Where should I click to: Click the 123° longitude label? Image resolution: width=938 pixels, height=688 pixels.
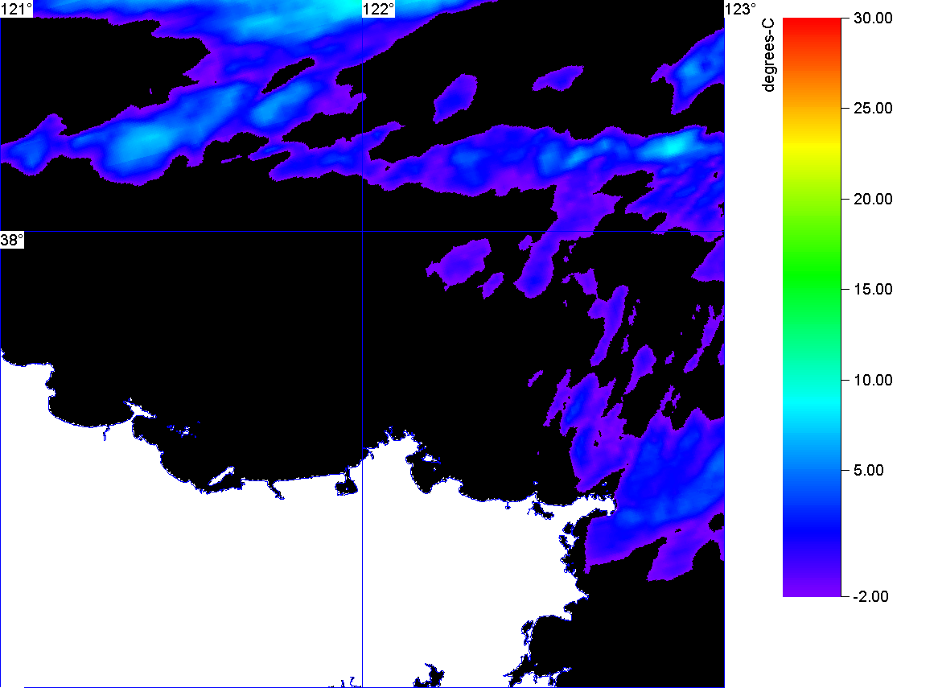click(741, 9)
